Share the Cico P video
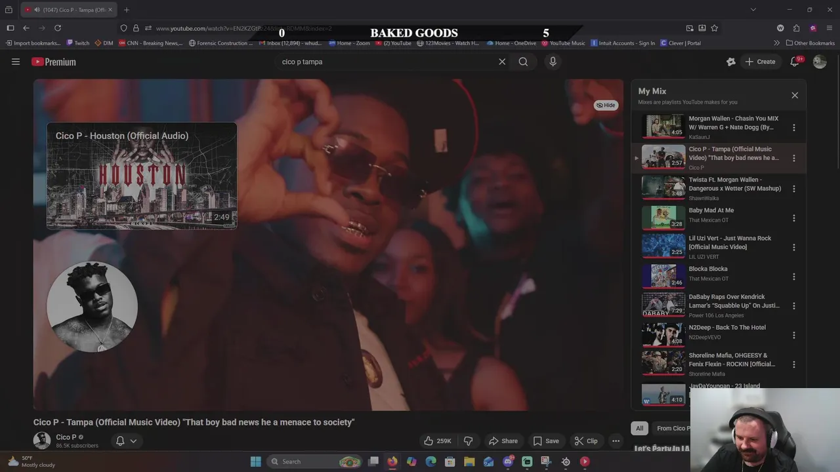Viewport: 840px width, 472px height. click(503, 441)
